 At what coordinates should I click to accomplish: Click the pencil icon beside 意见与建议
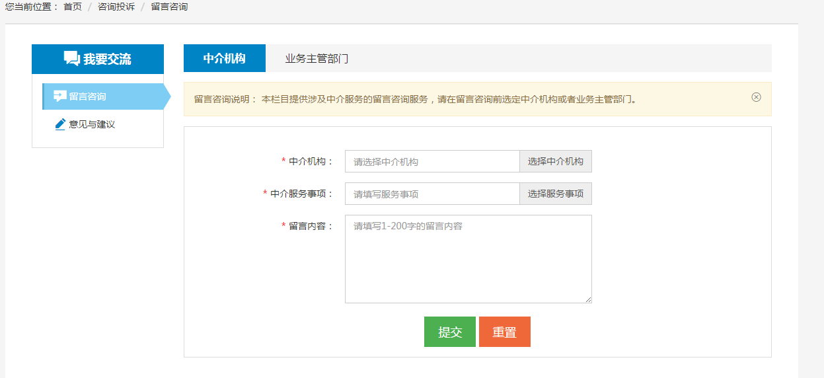[60, 124]
